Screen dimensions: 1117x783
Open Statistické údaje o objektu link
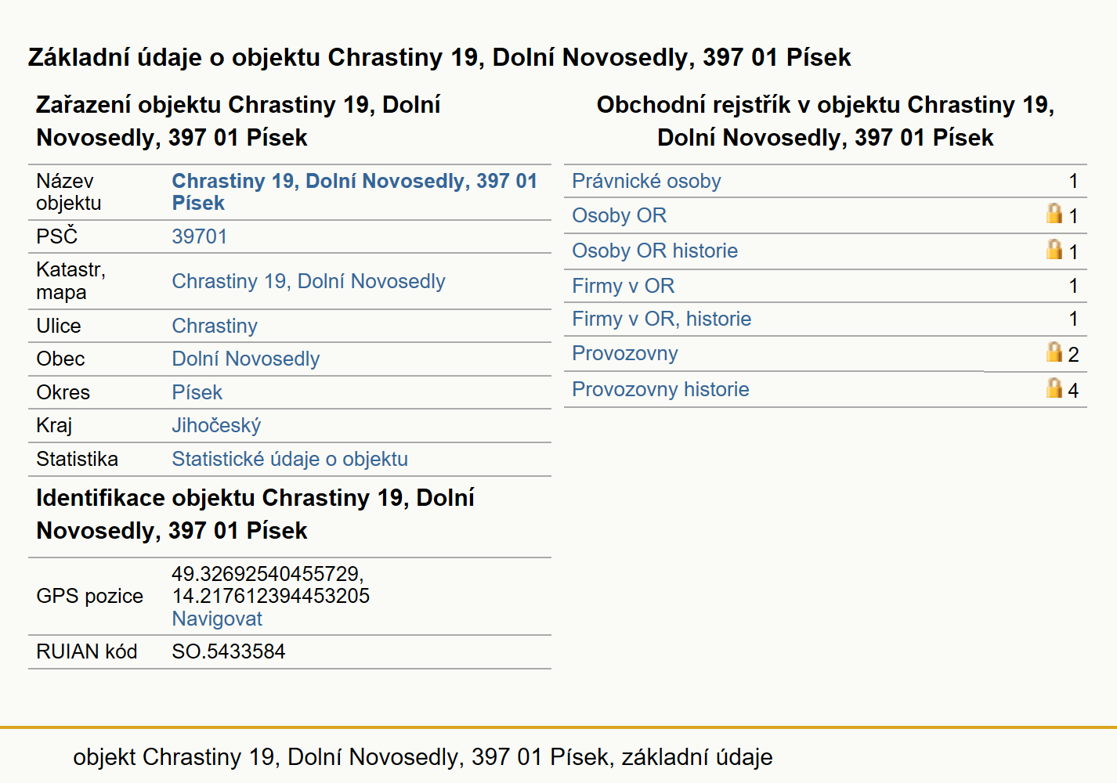(x=290, y=459)
